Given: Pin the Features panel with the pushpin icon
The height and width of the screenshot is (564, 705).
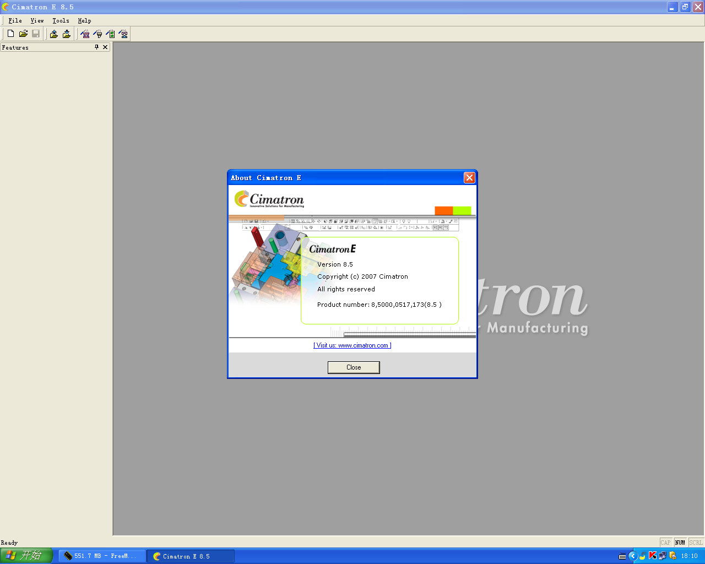Looking at the screenshot, I should pos(97,47).
